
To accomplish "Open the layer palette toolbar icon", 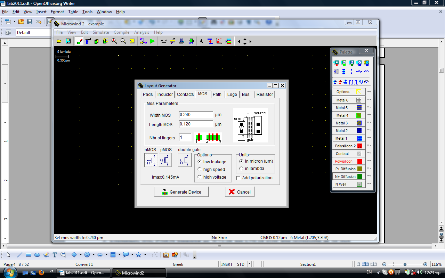I will (228, 41).
